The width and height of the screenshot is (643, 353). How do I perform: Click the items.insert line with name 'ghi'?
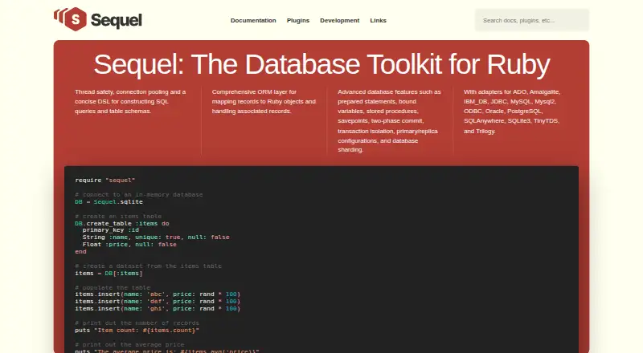pyautogui.click(x=158, y=308)
